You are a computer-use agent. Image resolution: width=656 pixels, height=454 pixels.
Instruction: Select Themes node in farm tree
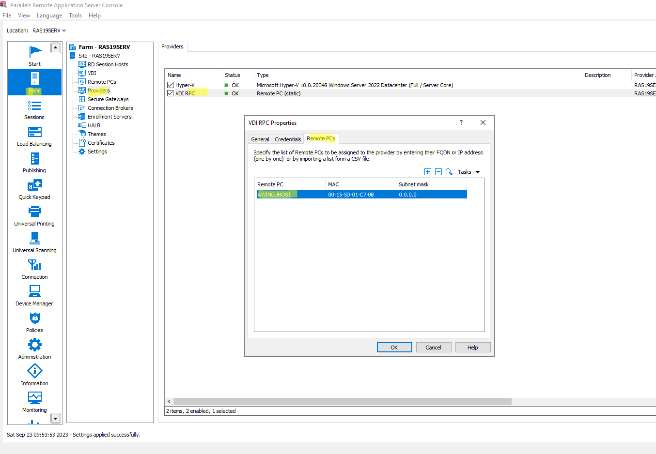(96, 134)
